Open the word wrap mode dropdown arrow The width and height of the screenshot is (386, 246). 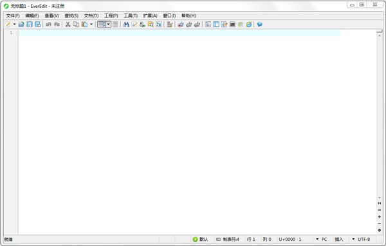point(108,24)
